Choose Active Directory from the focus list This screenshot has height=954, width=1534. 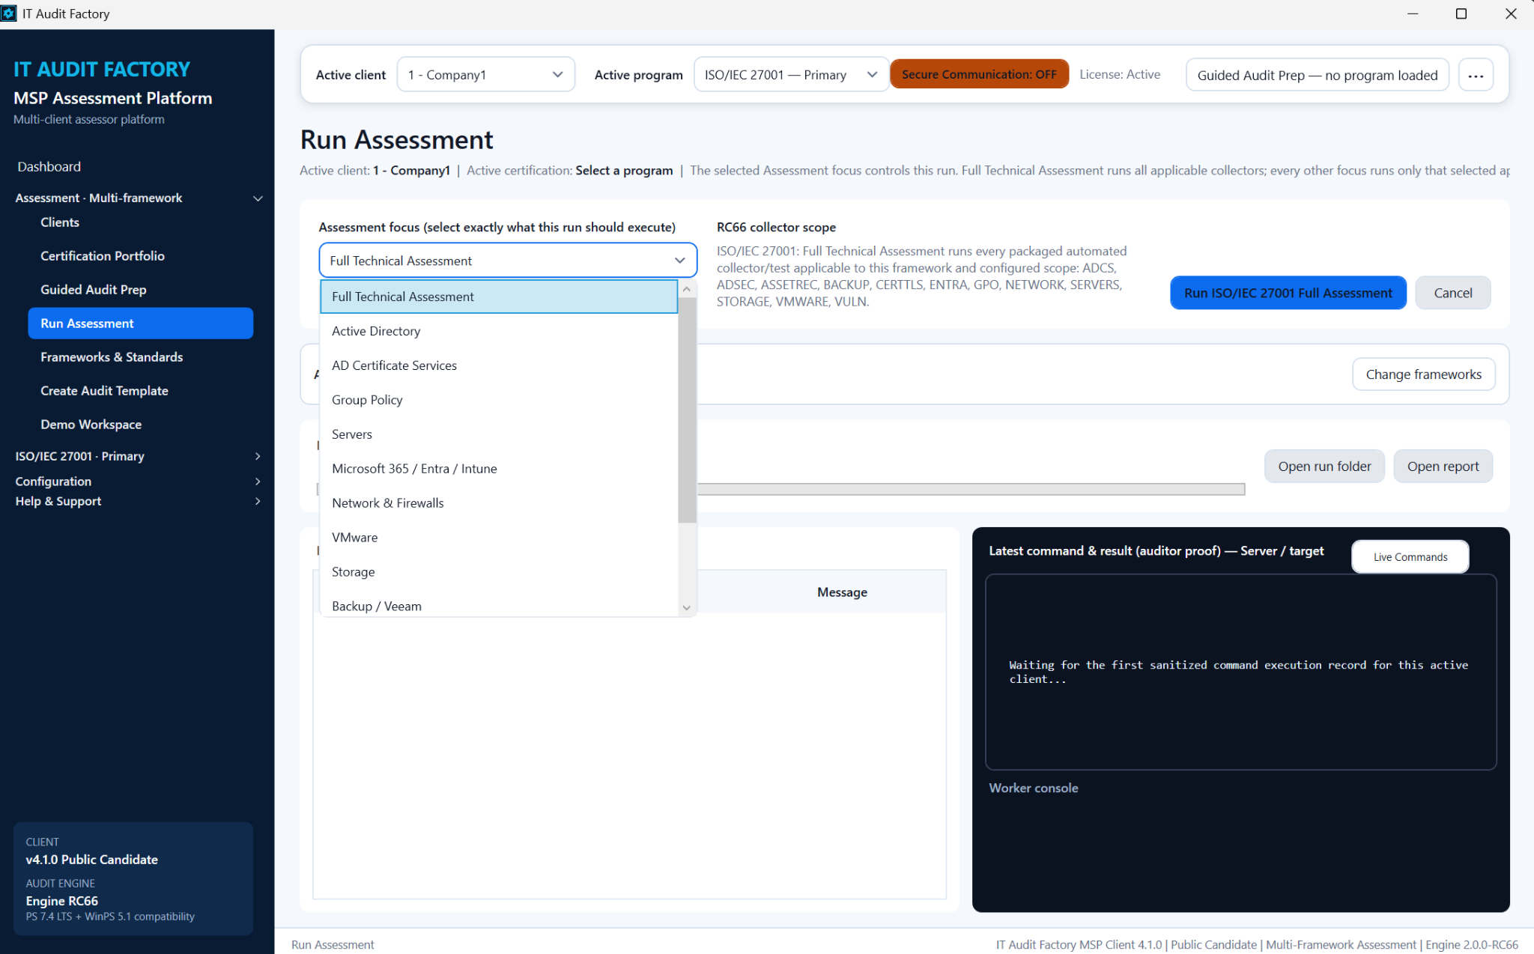(499, 331)
